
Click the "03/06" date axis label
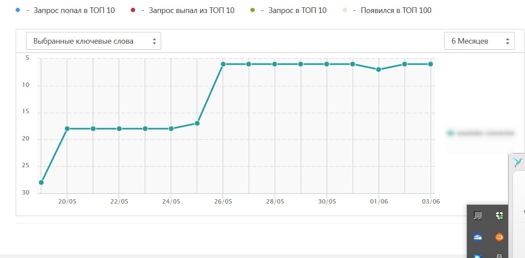click(x=431, y=201)
